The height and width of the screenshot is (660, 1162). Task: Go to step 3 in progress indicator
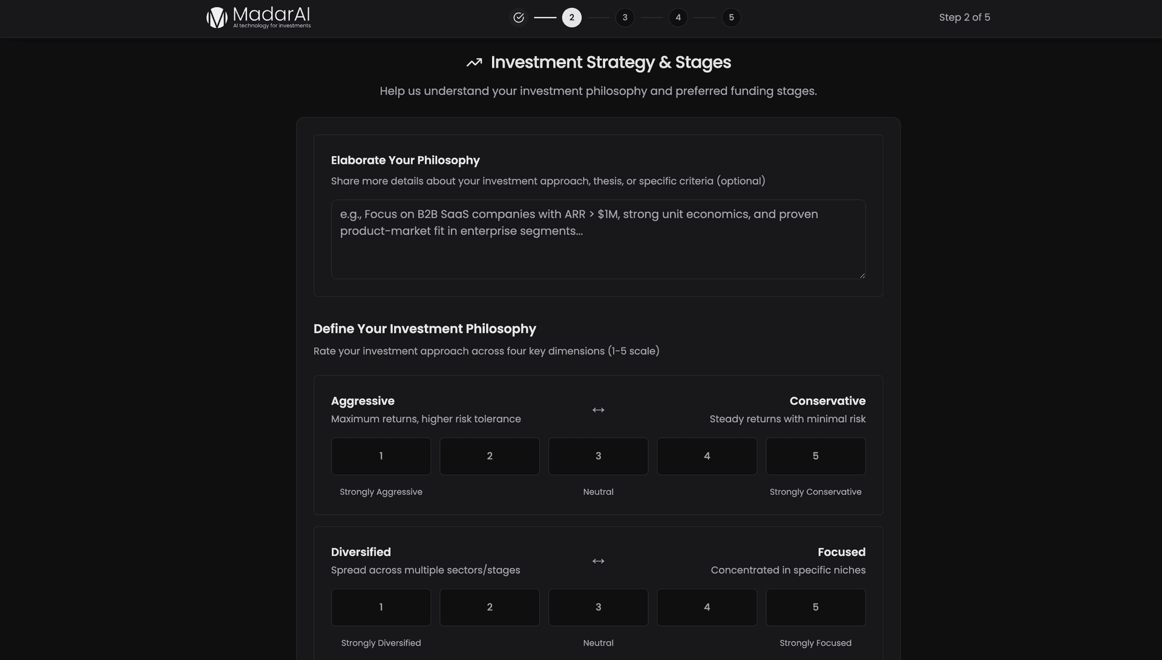625,18
